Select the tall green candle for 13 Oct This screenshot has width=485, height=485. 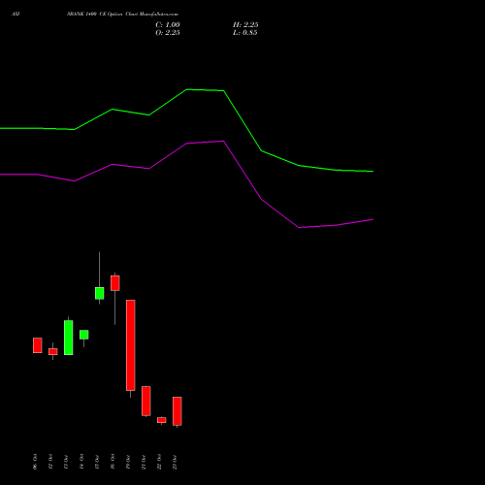pyautogui.click(x=69, y=338)
